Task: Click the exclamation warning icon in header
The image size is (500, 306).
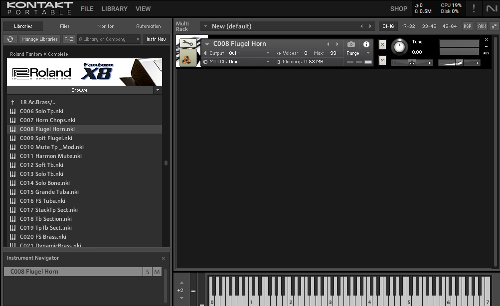Action: [474, 8]
